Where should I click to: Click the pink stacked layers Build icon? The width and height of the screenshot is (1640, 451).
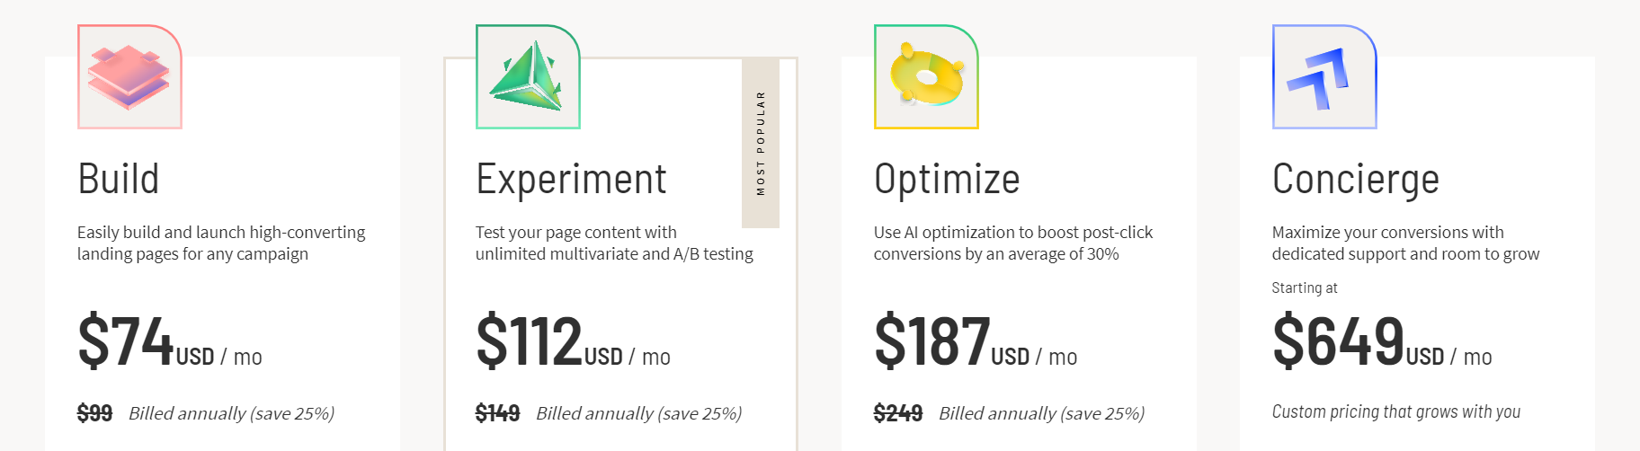pyautogui.click(x=129, y=77)
